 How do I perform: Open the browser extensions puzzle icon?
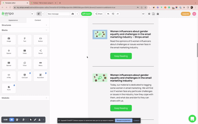(184, 8)
